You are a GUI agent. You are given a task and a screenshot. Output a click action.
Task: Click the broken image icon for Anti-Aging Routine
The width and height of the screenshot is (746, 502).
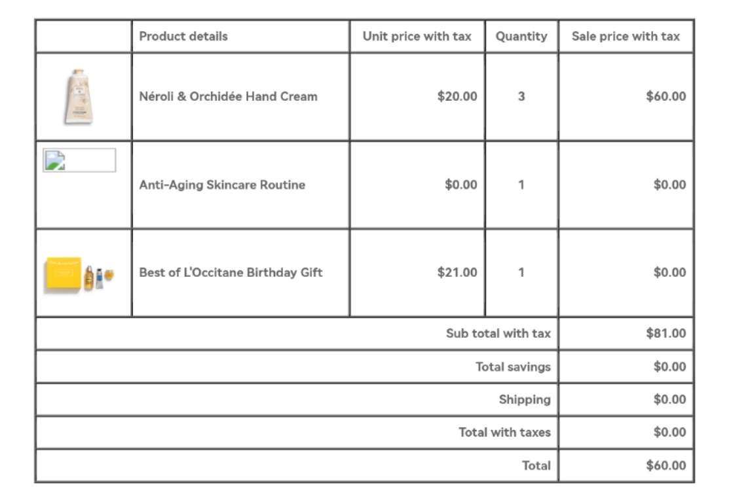coord(54,160)
